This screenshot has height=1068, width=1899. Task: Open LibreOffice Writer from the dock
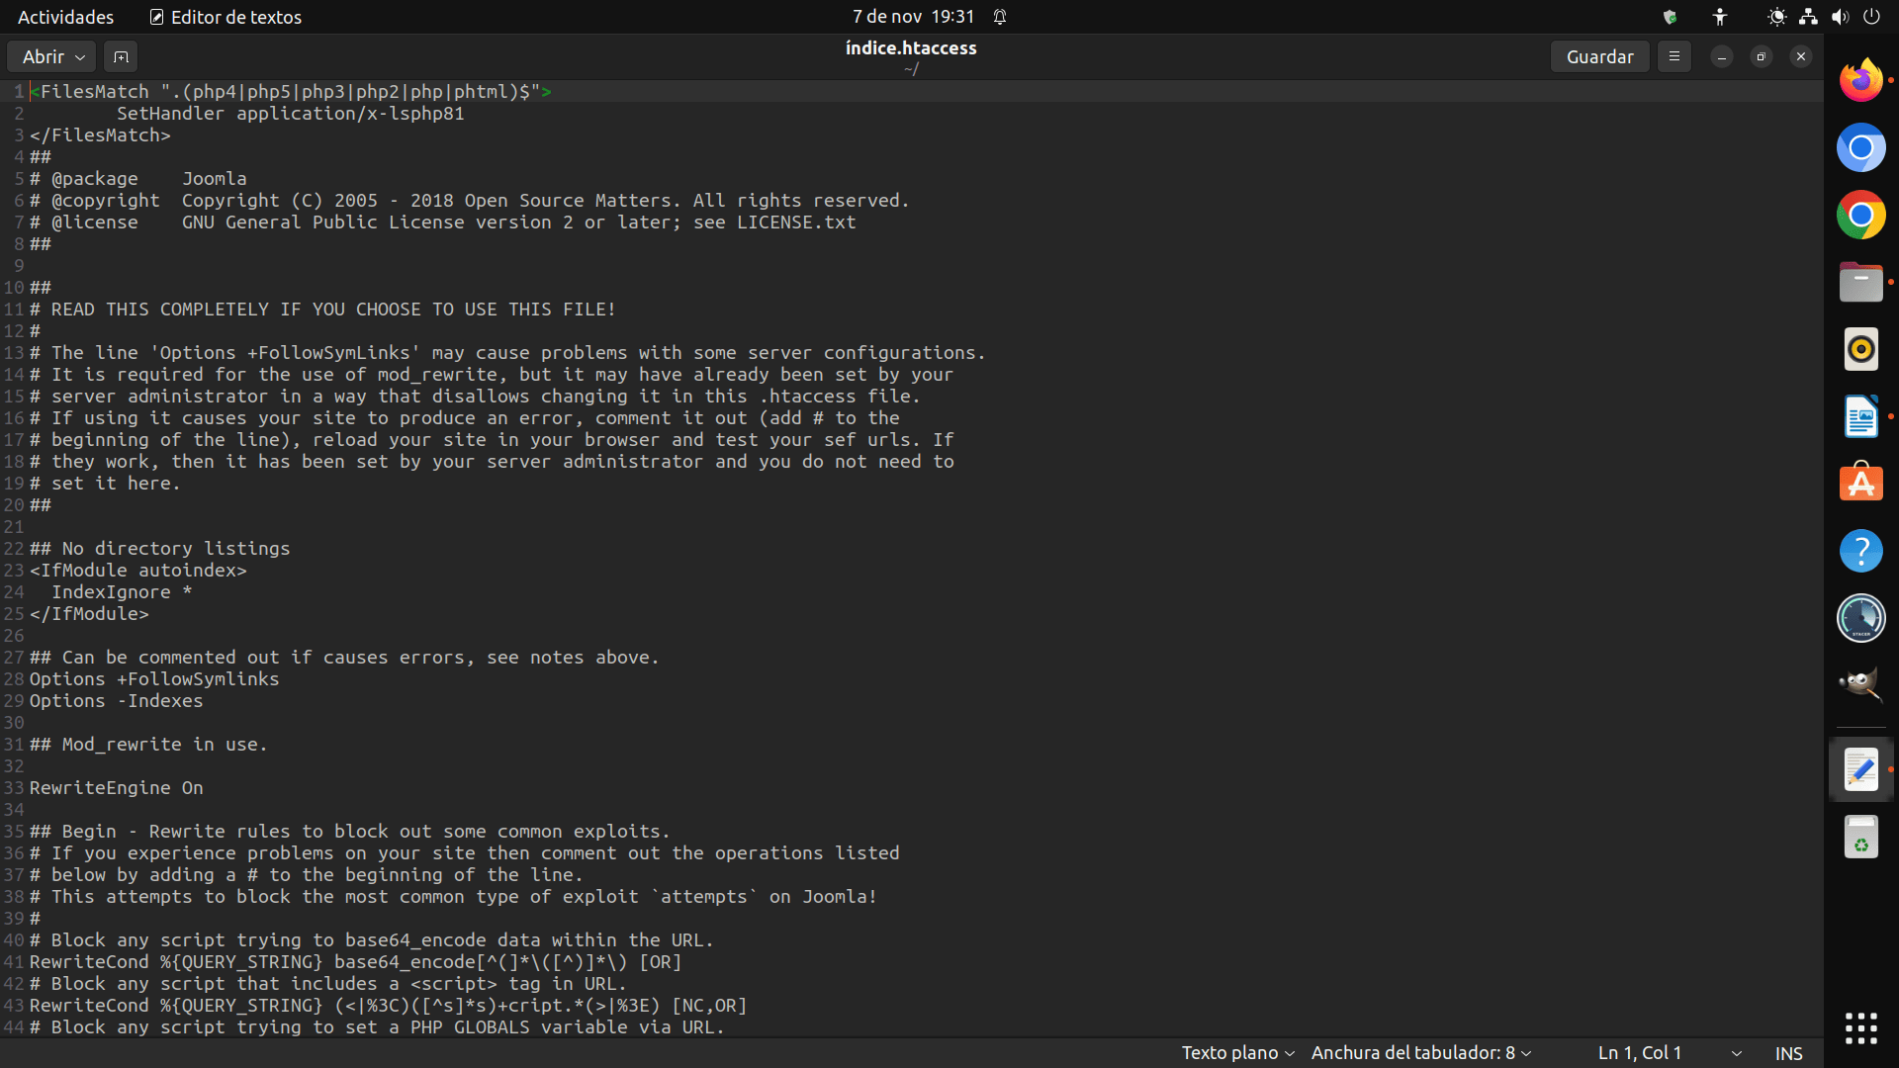[x=1860, y=416]
